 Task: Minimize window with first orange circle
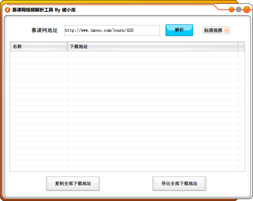pos(232,9)
